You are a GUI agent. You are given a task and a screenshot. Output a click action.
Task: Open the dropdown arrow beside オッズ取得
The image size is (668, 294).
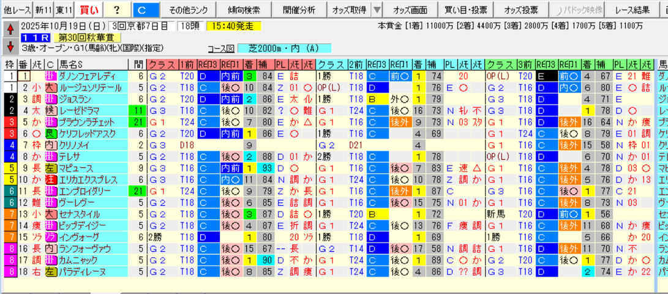pyautogui.click(x=377, y=9)
